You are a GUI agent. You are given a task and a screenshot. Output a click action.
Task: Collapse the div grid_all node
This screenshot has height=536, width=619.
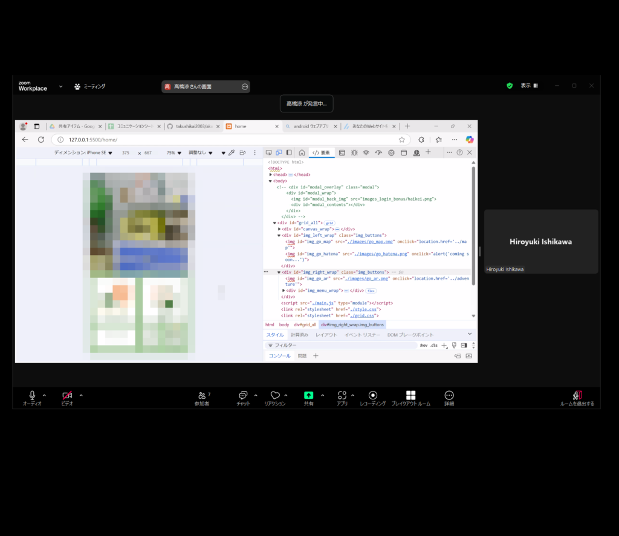pyautogui.click(x=275, y=223)
